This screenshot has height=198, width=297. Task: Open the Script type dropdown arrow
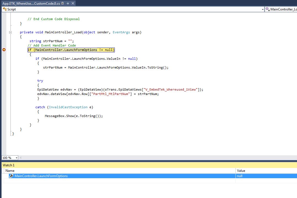[x=262, y=9]
